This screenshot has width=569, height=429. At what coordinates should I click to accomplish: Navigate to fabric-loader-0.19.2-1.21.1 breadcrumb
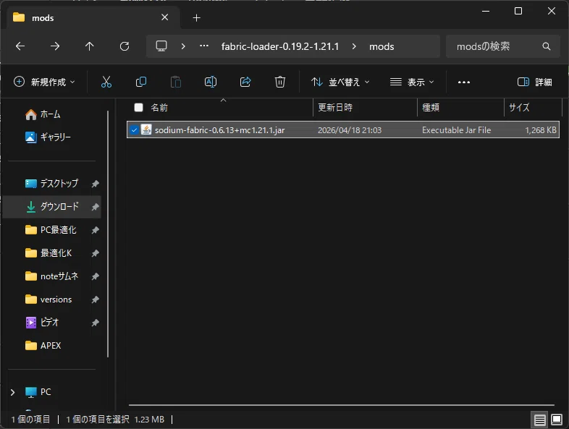tap(279, 46)
